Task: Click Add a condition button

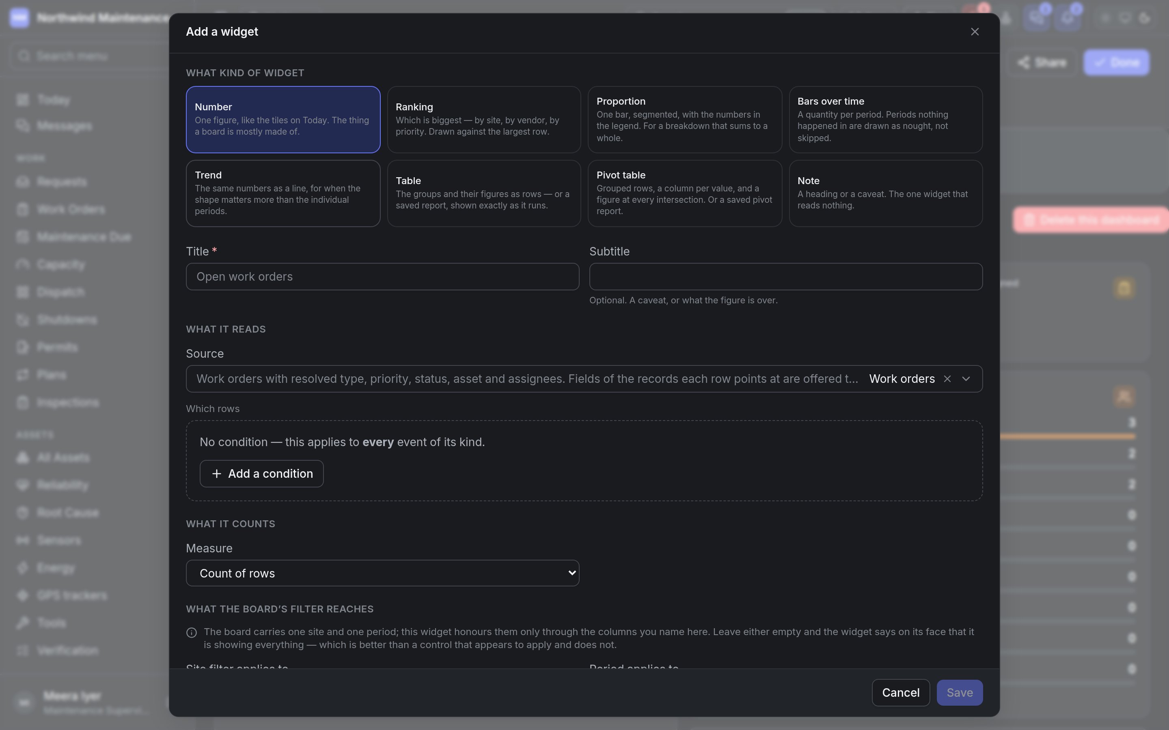Action: (x=261, y=474)
